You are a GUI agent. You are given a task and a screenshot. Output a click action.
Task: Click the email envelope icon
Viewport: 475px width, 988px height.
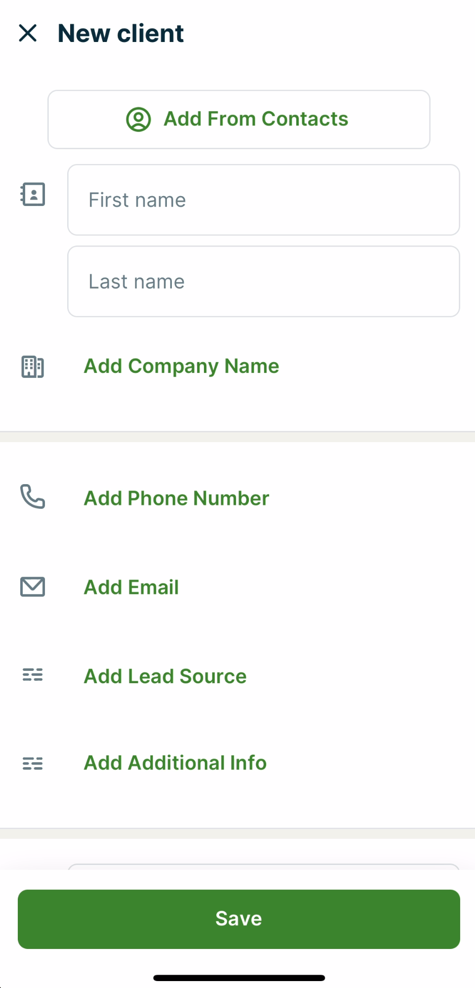tap(33, 587)
